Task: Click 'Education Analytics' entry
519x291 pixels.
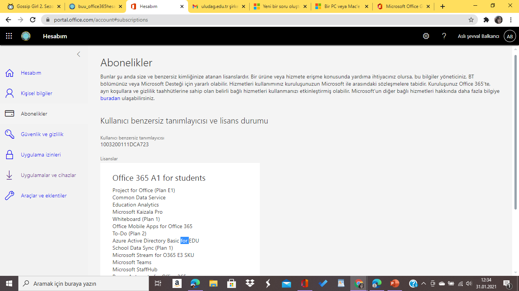Action: pyautogui.click(x=136, y=205)
